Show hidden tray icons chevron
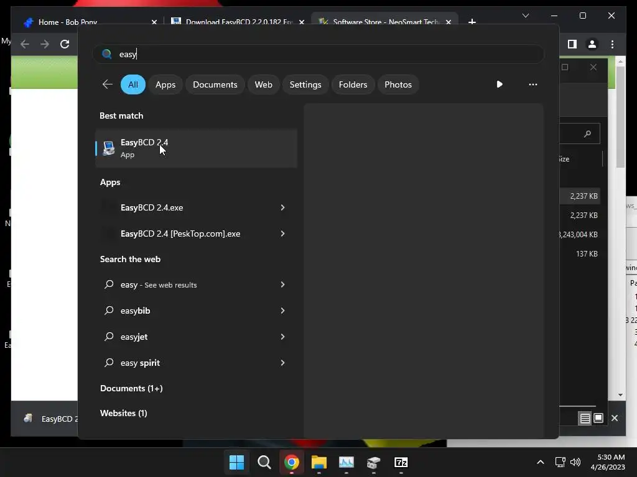The width and height of the screenshot is (637, 477). point(541,462)
